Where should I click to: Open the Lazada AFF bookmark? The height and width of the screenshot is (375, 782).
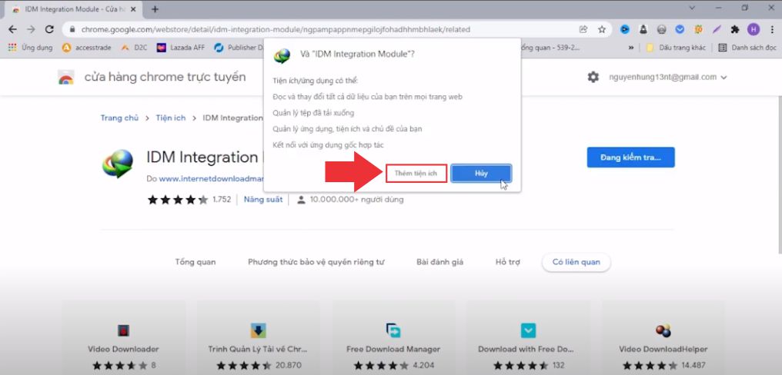[x=179, y=48]
